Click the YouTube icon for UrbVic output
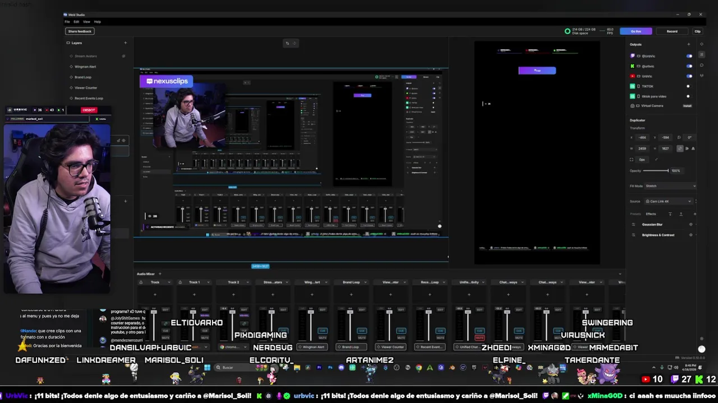 coord(633,76)
